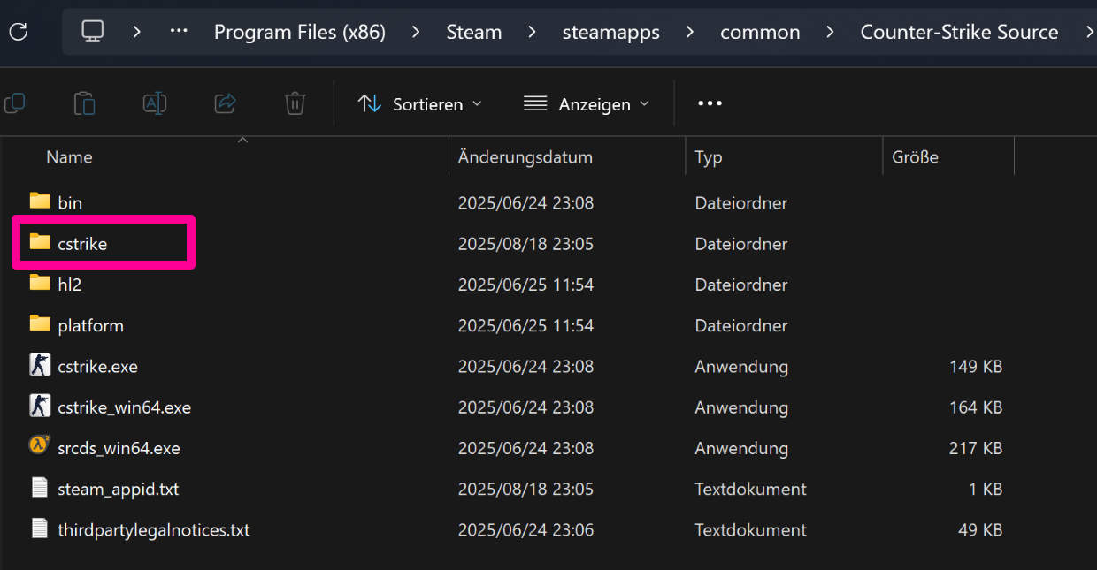Go to common breadcrumb folder
Screen dimensions: 1097x570
(760, 32)
